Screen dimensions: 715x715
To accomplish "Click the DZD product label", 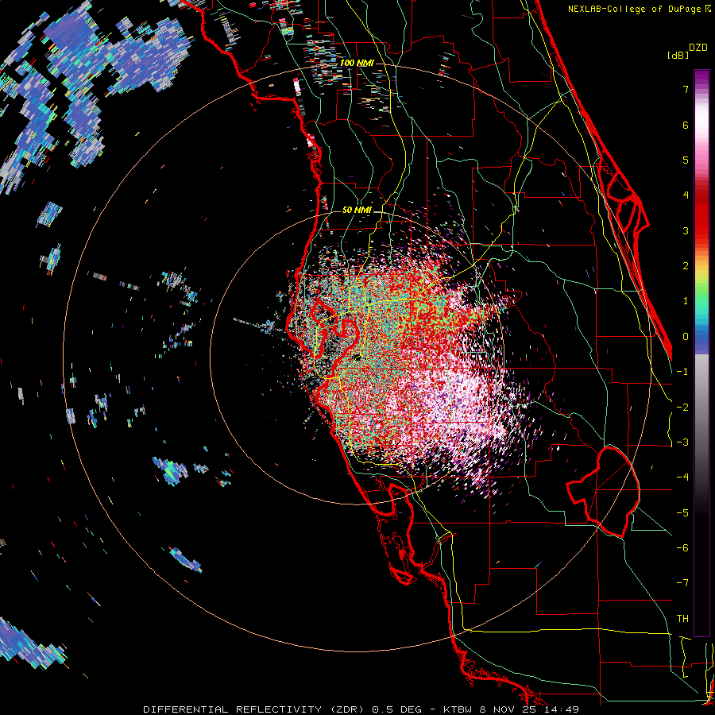I will 698,48.
